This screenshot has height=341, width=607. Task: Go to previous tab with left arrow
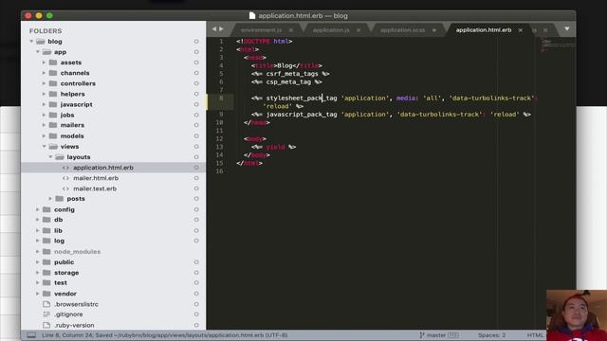point(214,29)
